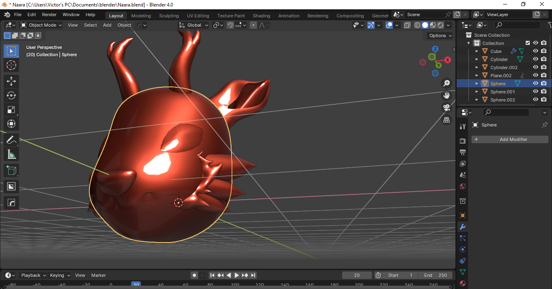Jump to the end frame
Screen dimensions: 552x289
point(253,275)
